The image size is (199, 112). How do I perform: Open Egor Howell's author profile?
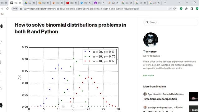pos(154,94)
